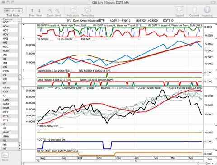
Task: Click the Daily interval button
Action: coord(210,159)
